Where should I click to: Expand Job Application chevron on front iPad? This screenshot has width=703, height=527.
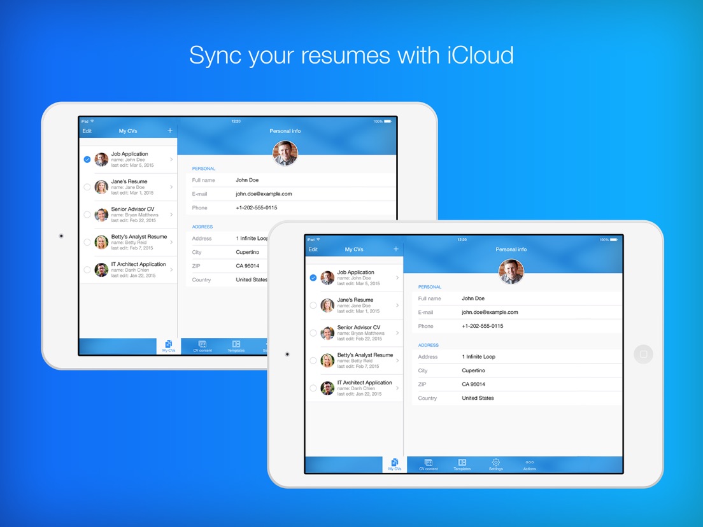[x=398, y=278]
